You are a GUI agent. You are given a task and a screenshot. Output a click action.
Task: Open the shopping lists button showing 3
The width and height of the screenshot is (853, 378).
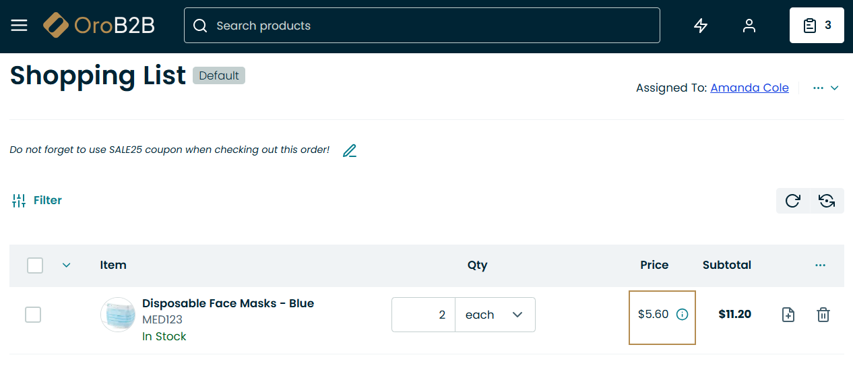[x=817, y=26]
